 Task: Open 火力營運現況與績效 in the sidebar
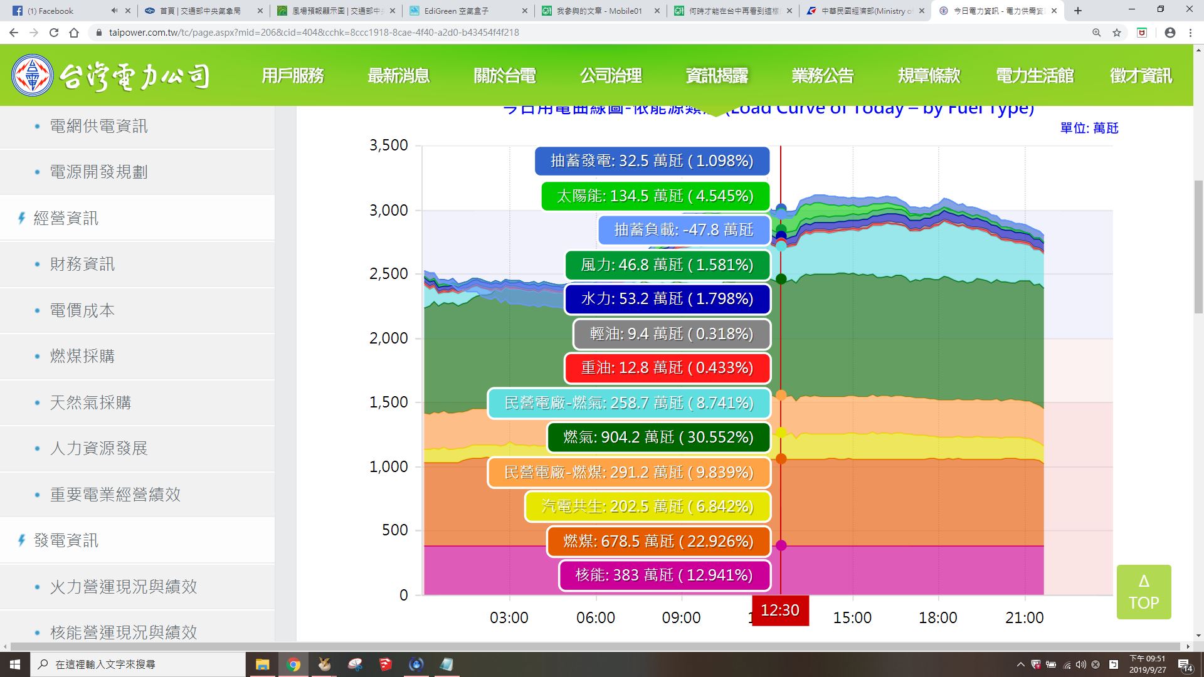pos(137,587)
